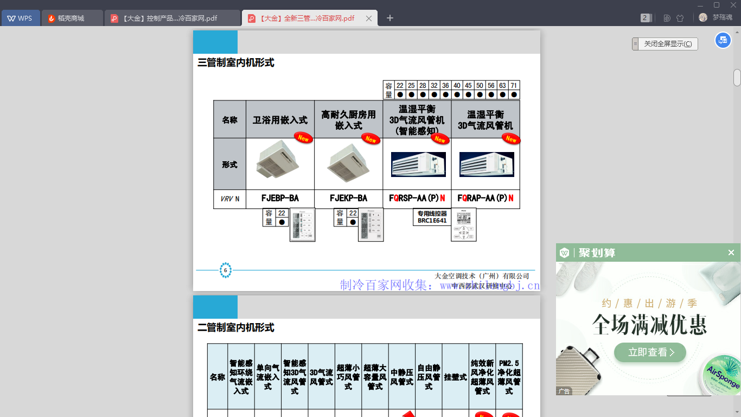Click capacity value 71 in the top table

(514, 86)
